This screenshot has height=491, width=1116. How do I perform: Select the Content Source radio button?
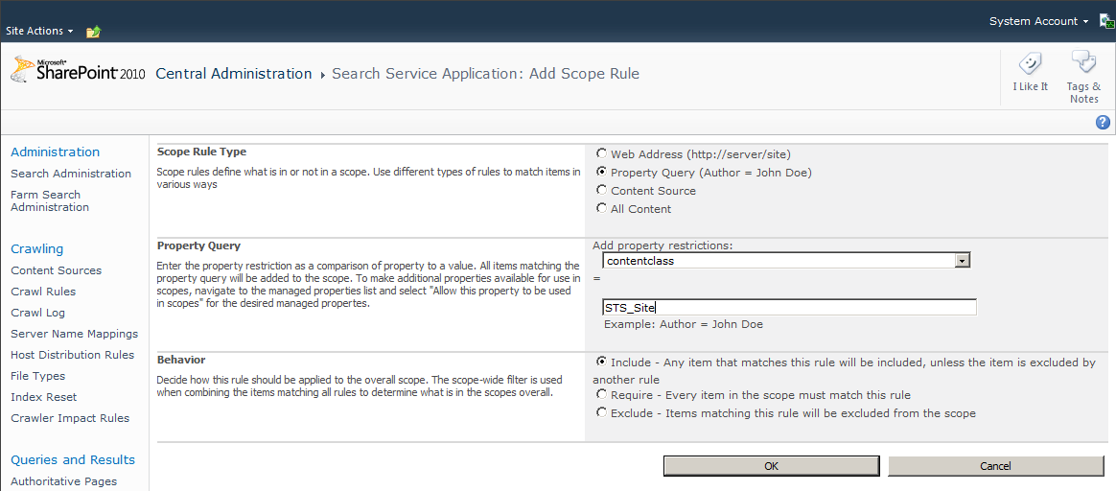602,190
